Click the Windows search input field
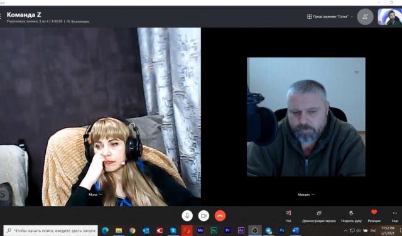The width and height of the screenshot is (402, 236). click(50, 230)
